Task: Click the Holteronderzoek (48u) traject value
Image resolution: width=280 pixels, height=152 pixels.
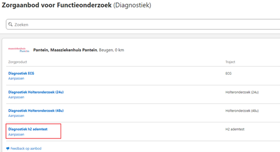Action: coord(242,111)
